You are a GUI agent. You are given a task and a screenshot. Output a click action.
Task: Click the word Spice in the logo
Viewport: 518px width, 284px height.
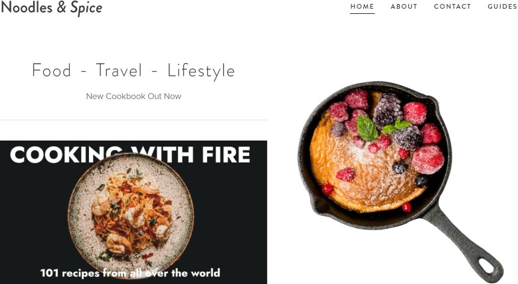tap(86, 8)
